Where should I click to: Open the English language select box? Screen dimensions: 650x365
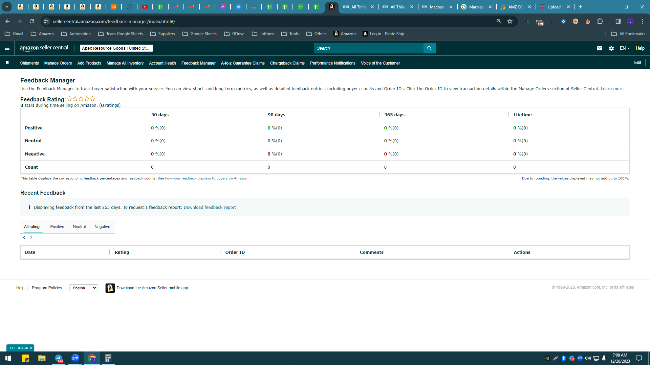(84, 288)
